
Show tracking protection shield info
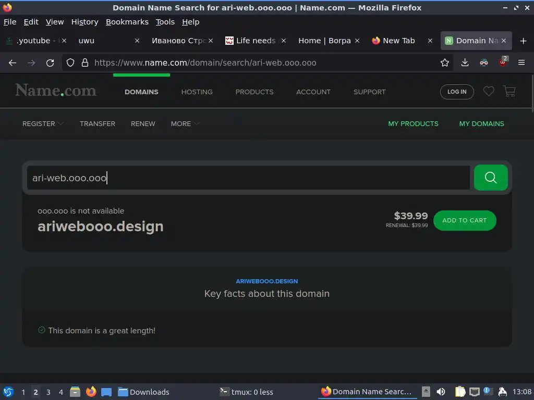[70, 63]
